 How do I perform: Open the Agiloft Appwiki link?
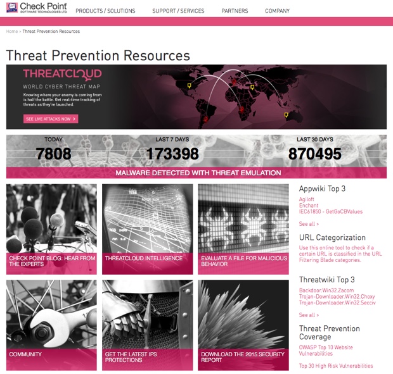306,199
